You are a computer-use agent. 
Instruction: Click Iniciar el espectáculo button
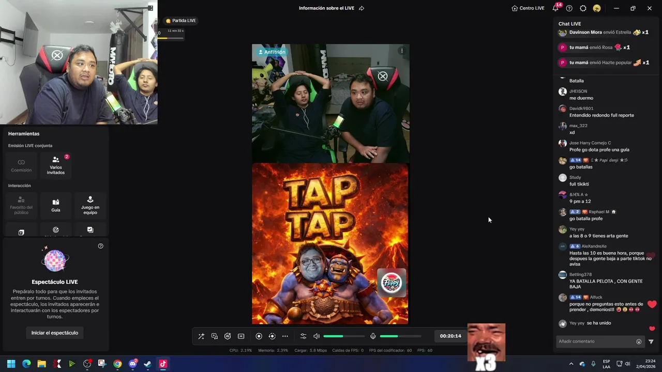point(55,333)
